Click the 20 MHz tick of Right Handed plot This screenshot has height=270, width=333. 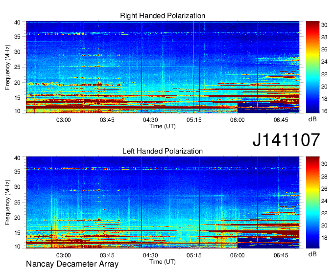tap(17, 83)
